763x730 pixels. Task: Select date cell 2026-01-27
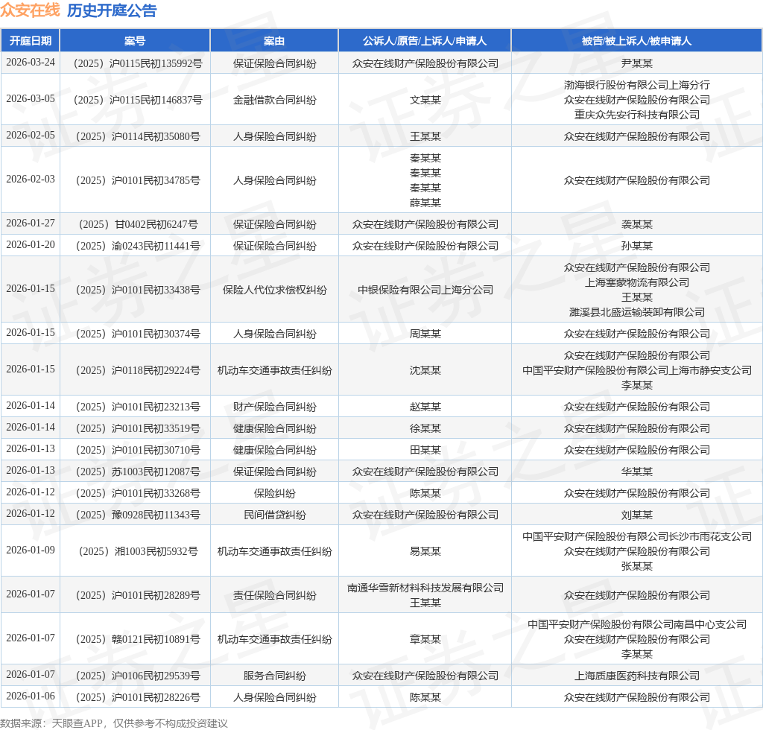[x=30, y=223]
